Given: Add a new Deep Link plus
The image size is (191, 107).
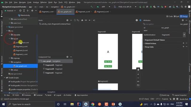Looking at the screenshot, I should coord(184,47).
